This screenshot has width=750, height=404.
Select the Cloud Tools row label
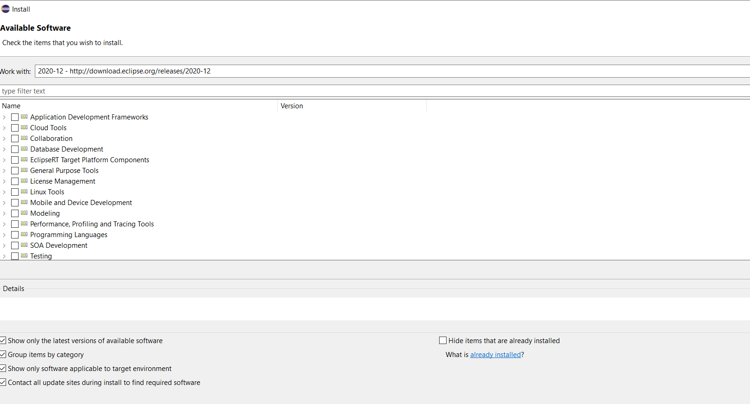tap(48, 128)
